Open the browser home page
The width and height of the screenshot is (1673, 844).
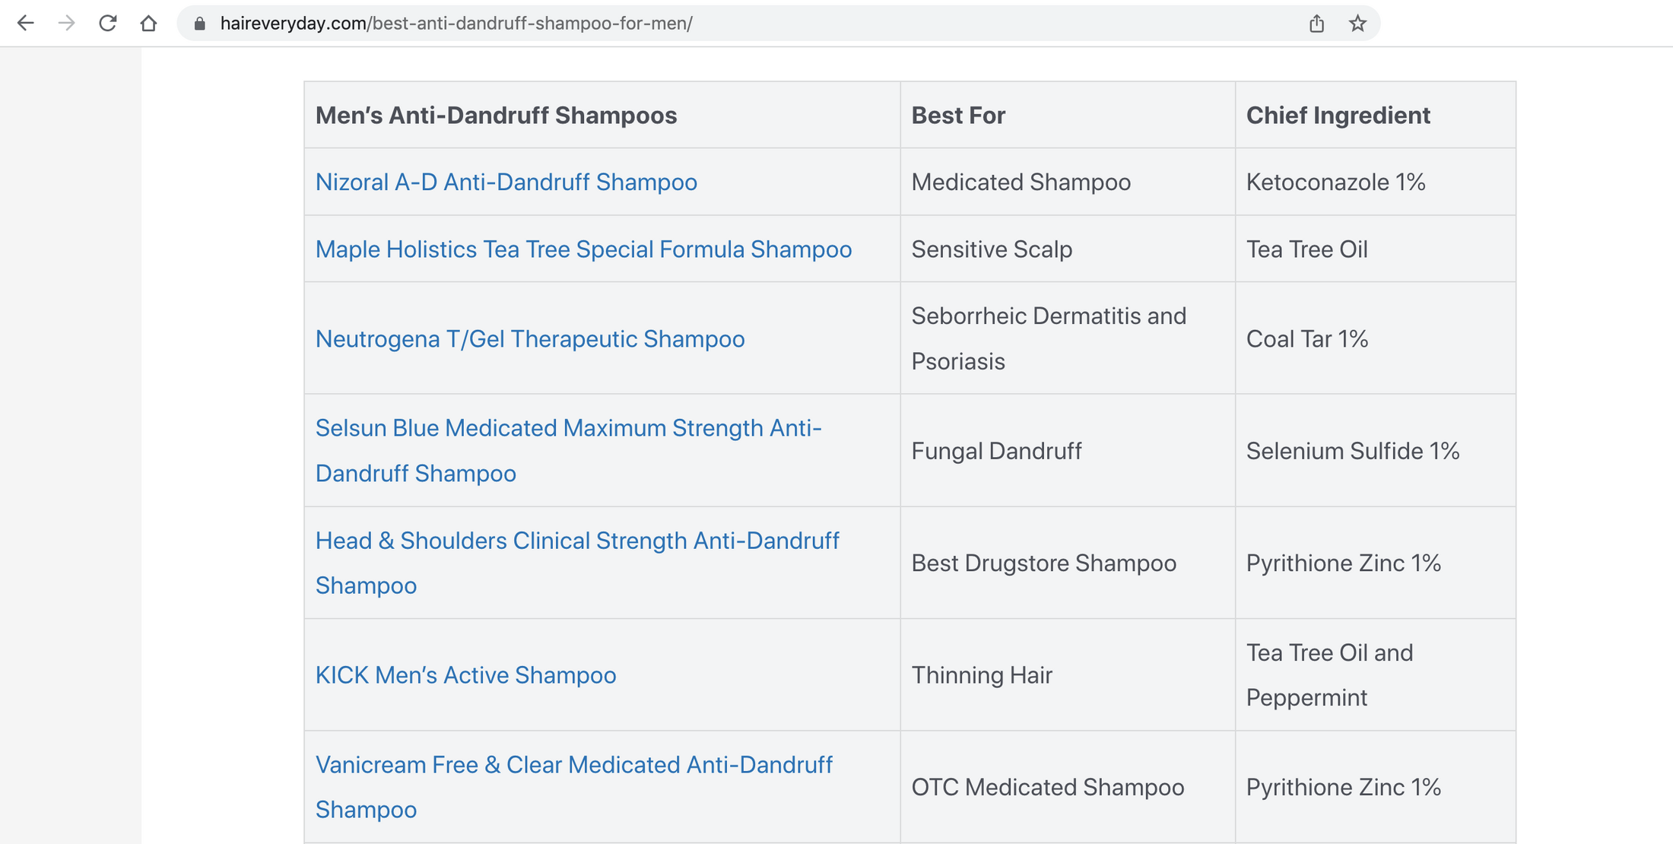149,23
